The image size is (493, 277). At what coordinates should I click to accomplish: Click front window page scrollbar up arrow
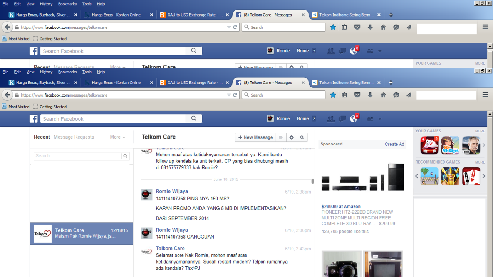coord(490,114)
